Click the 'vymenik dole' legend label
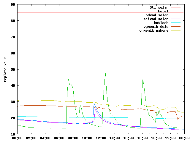 [x=156, y=27]
